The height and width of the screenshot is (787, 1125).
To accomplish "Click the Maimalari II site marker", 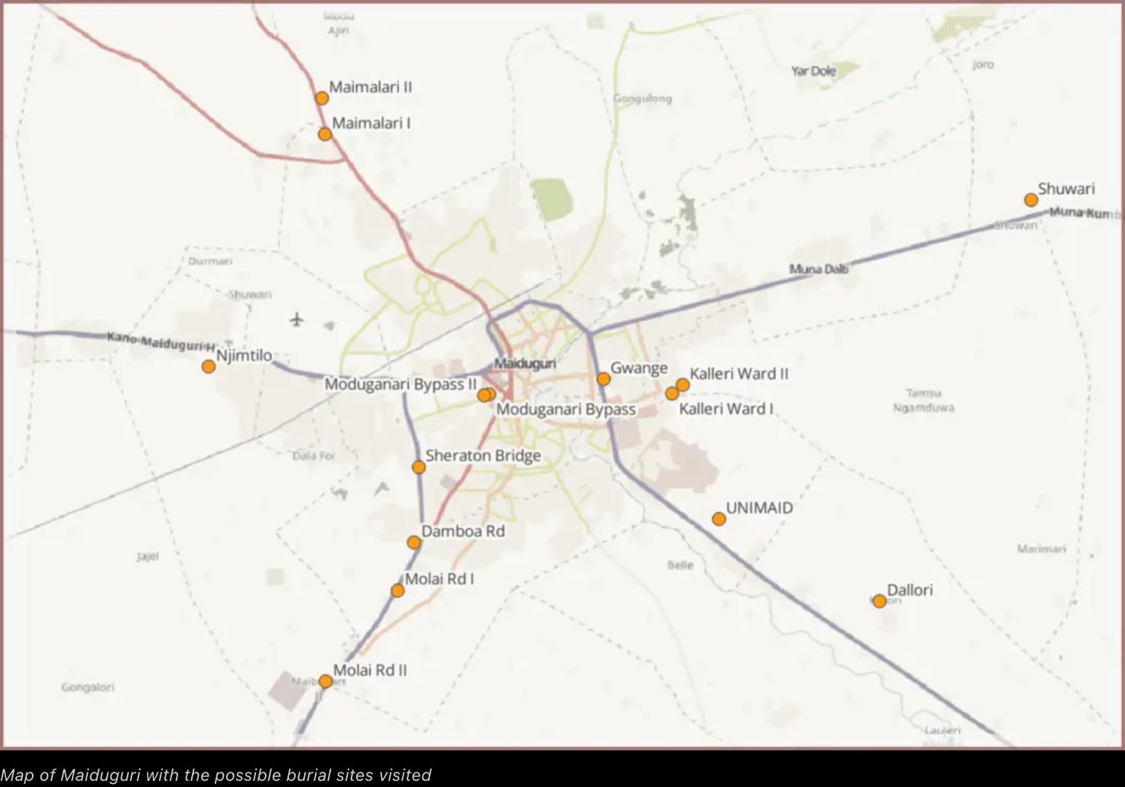I will 322,98.
